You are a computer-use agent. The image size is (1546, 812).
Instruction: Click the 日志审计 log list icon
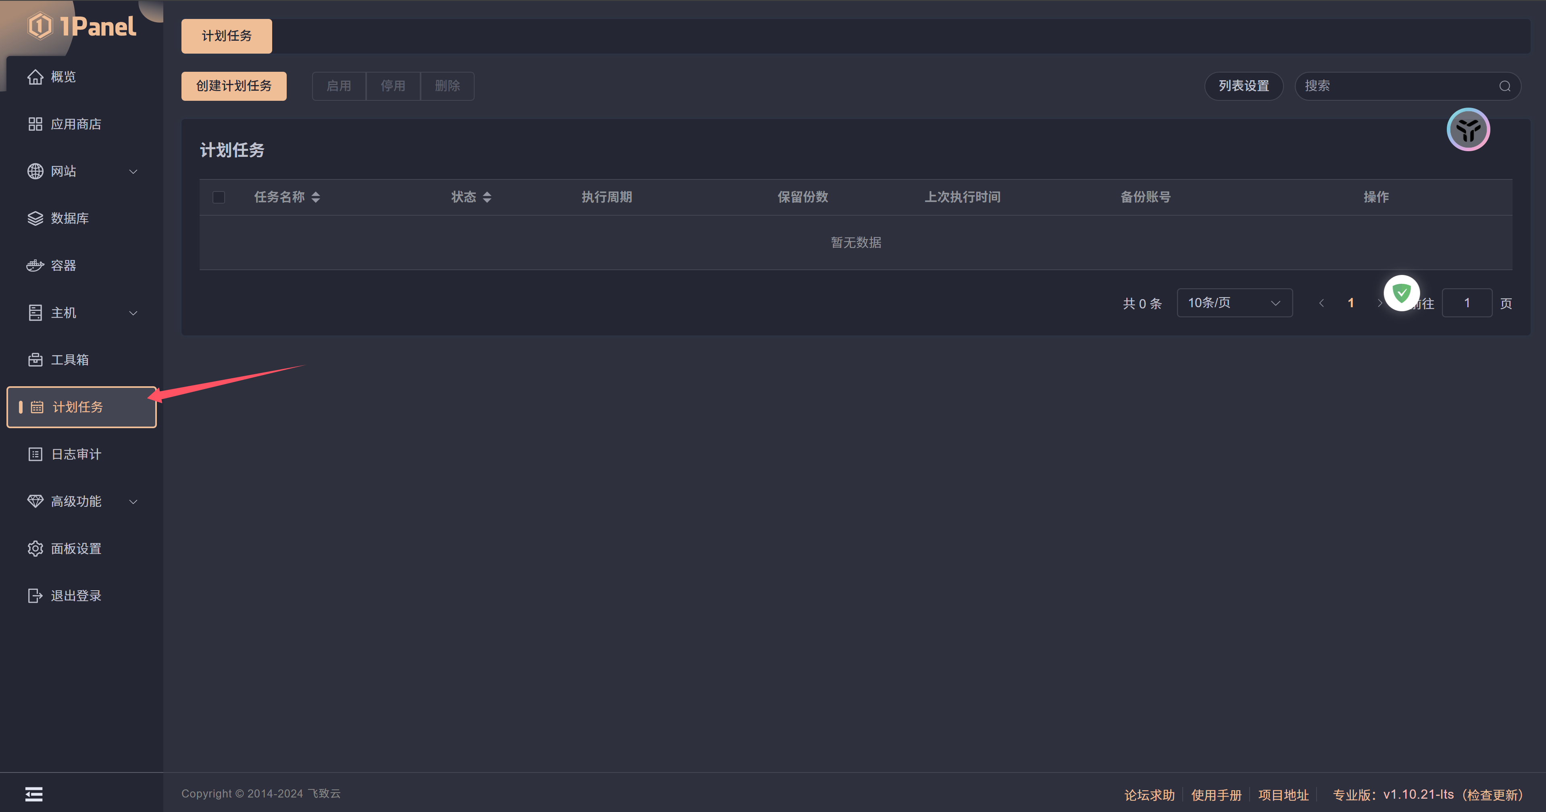point(35,454)
